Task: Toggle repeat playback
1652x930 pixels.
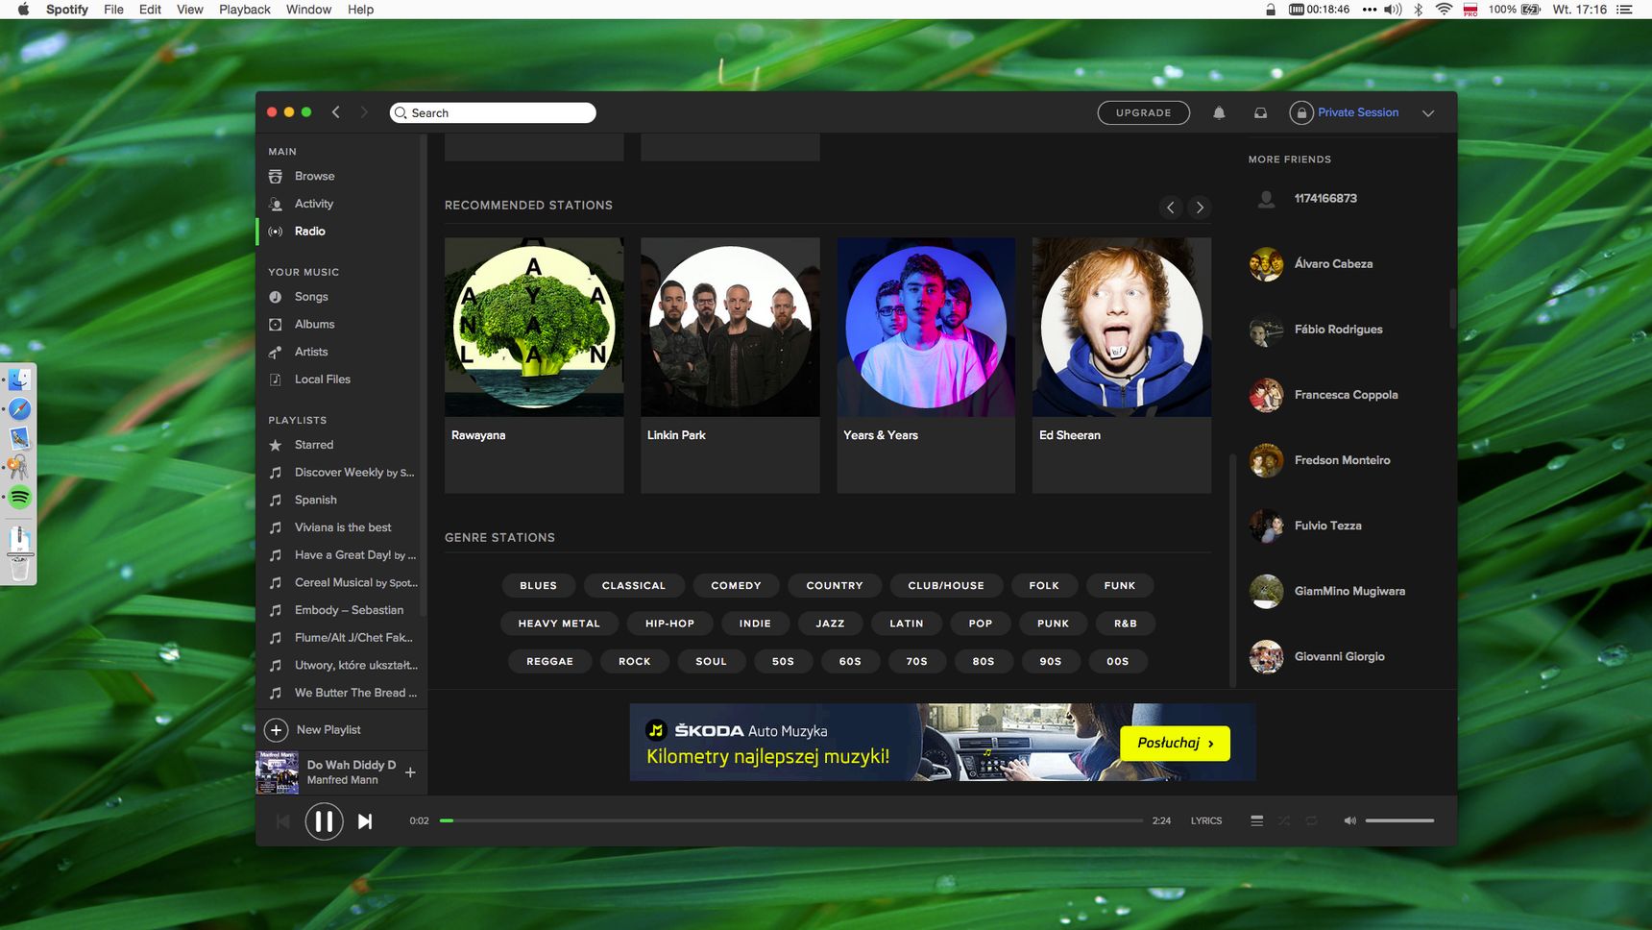Action: point(1311,820)
